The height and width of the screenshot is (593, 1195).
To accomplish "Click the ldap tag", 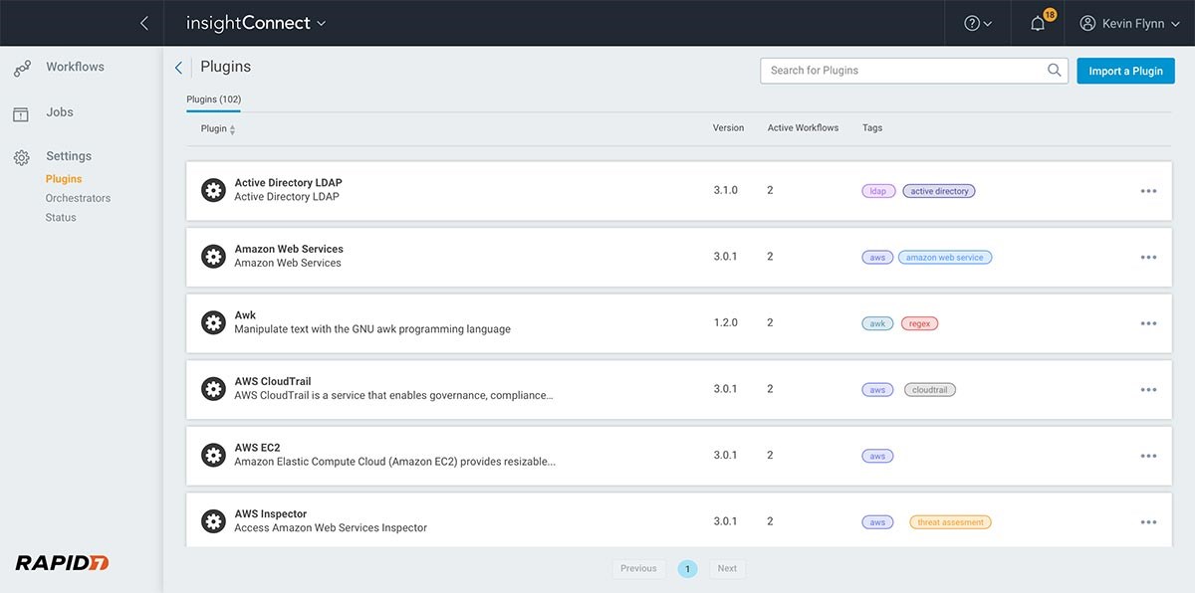I will (x=877, y=191).
